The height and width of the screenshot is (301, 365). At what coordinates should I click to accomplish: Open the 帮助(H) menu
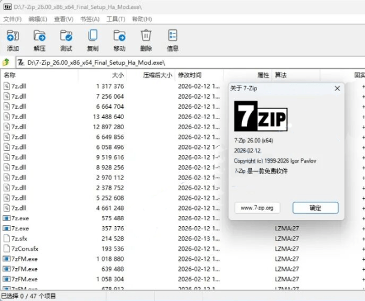click(142, 19)
